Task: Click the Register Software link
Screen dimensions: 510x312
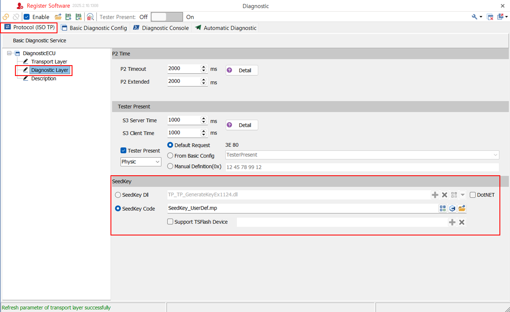Action: [x=48, y=6]
